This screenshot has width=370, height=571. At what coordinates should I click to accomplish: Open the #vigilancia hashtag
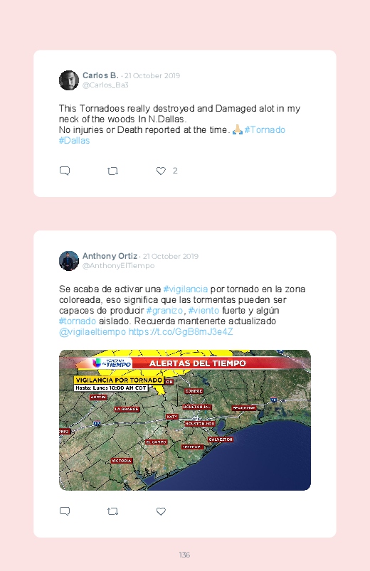click(x=186, y=289)
